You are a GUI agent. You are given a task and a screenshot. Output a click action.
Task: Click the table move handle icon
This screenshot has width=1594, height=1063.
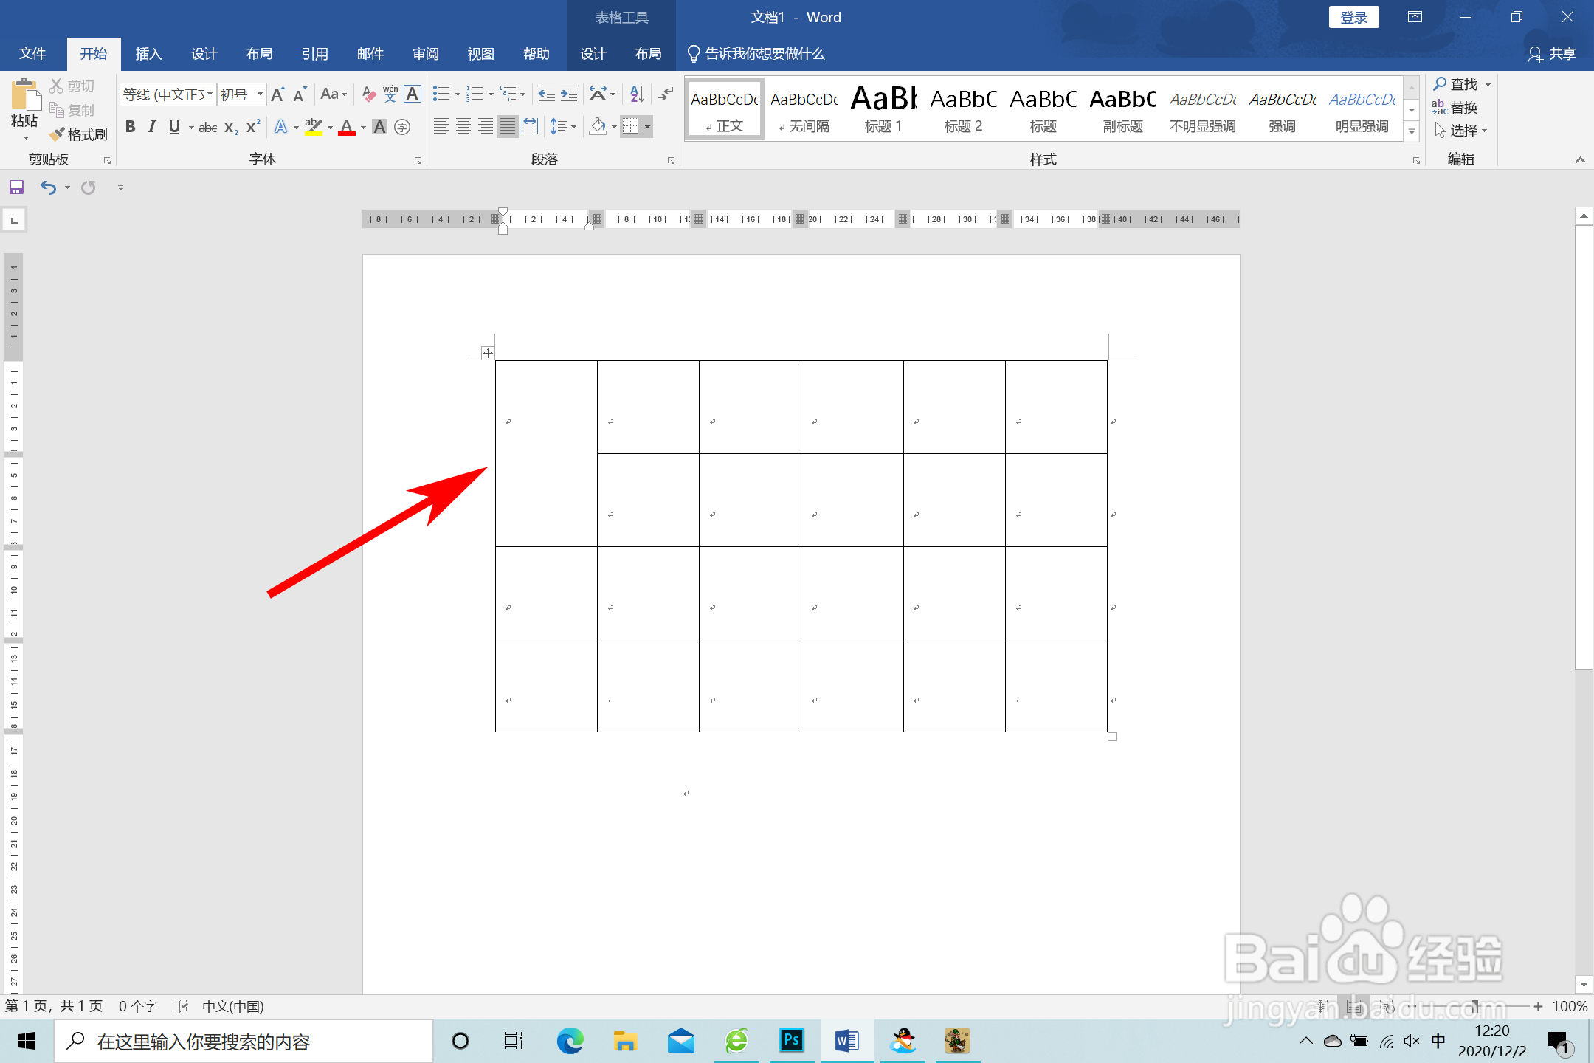click(487, 353)
